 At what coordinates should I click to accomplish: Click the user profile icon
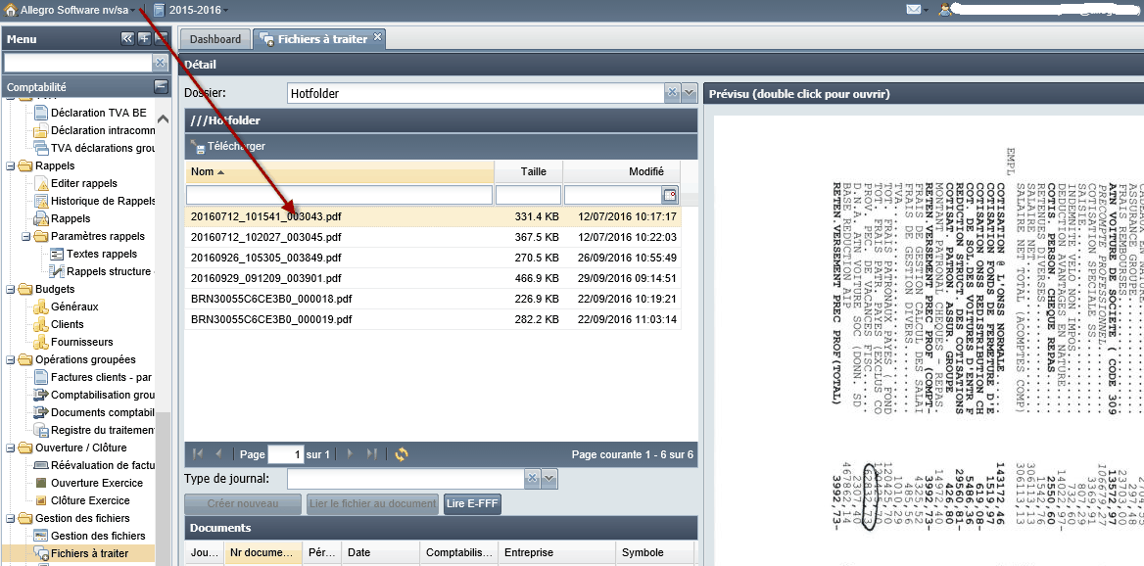coord(946,10)
